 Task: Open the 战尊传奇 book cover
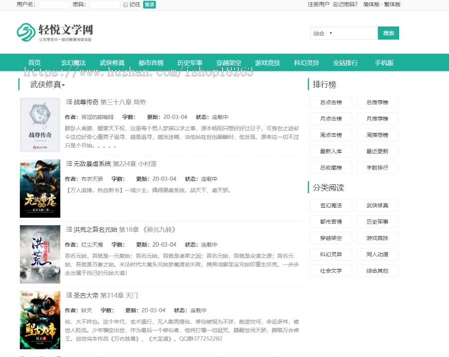point(40,125)
